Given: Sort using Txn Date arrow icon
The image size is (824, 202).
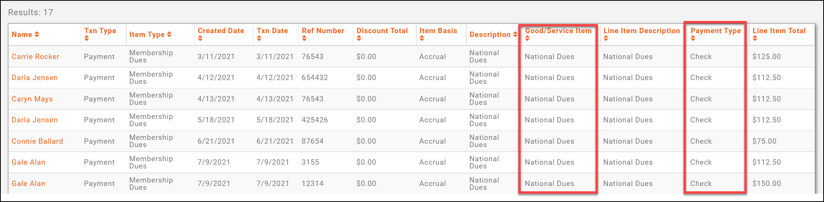Looking at the screenshot, I should pos(259,38).
